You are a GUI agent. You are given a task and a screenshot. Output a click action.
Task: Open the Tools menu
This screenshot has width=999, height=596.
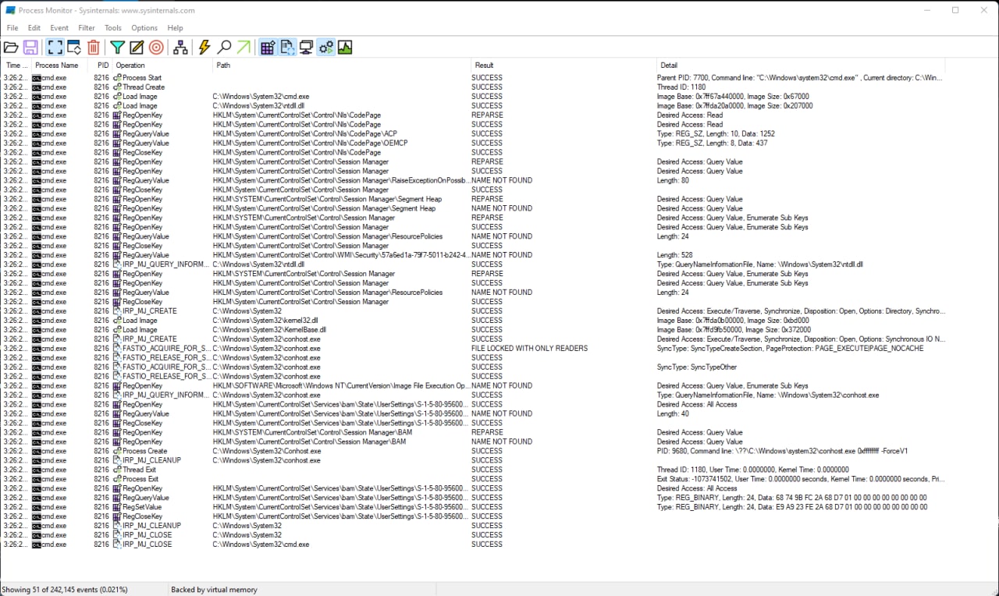click(113, 28)
